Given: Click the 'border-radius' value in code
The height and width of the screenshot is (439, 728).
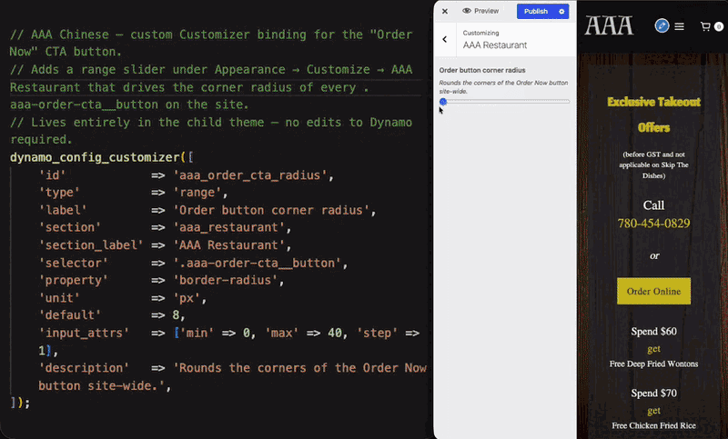Looking at the screenshot, I should point(225,281).
